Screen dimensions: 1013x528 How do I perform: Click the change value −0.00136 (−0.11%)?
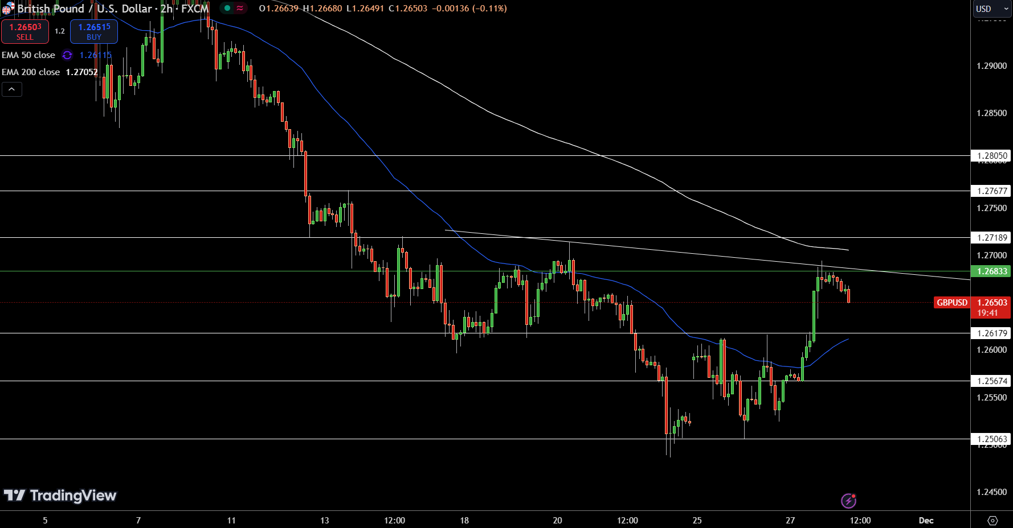(x=469, y=9)
